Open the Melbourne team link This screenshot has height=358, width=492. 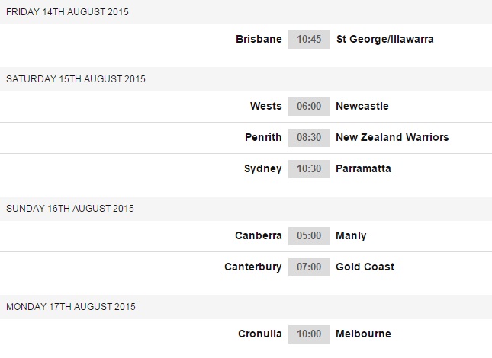pos(363,334)
